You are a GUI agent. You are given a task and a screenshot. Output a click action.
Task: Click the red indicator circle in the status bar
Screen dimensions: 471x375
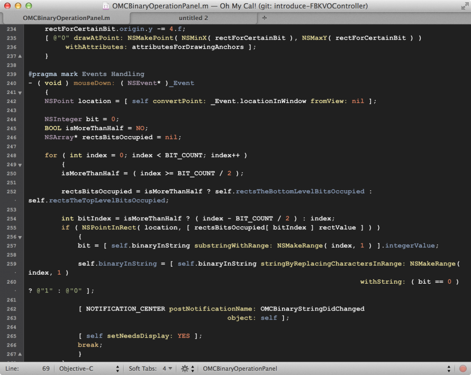[461, 368]
